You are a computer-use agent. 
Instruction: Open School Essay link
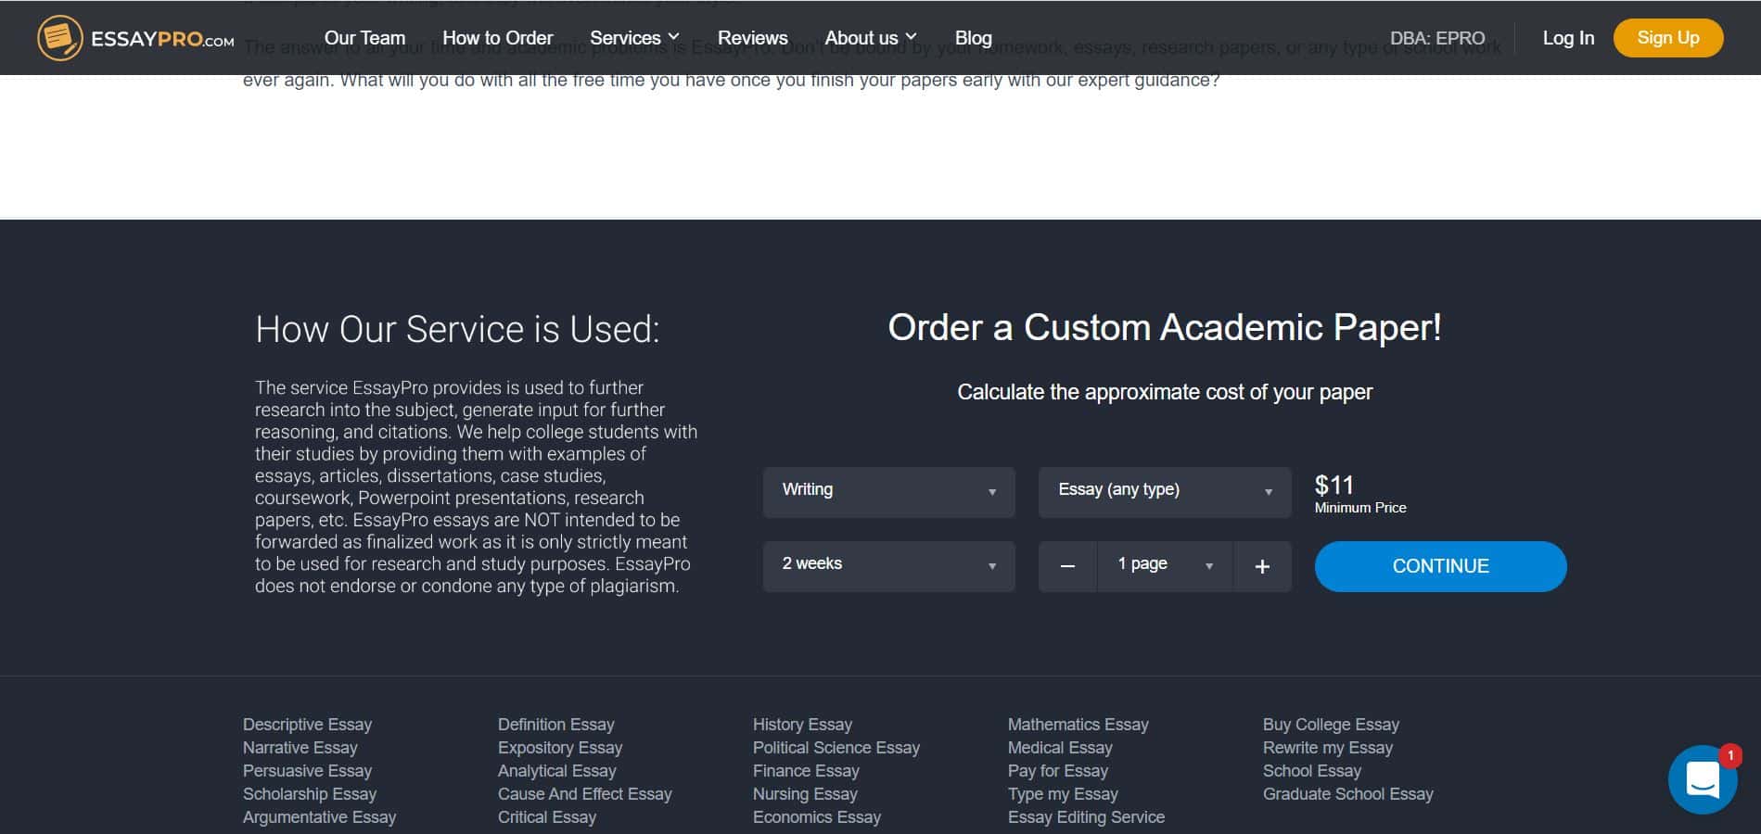1312,771
